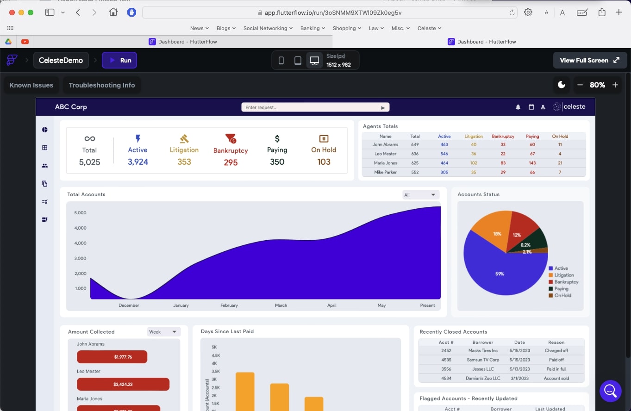Screen dimensions: 631x411
Task: Open the Google Drive pinned tab
Action: tap(8, 42)
